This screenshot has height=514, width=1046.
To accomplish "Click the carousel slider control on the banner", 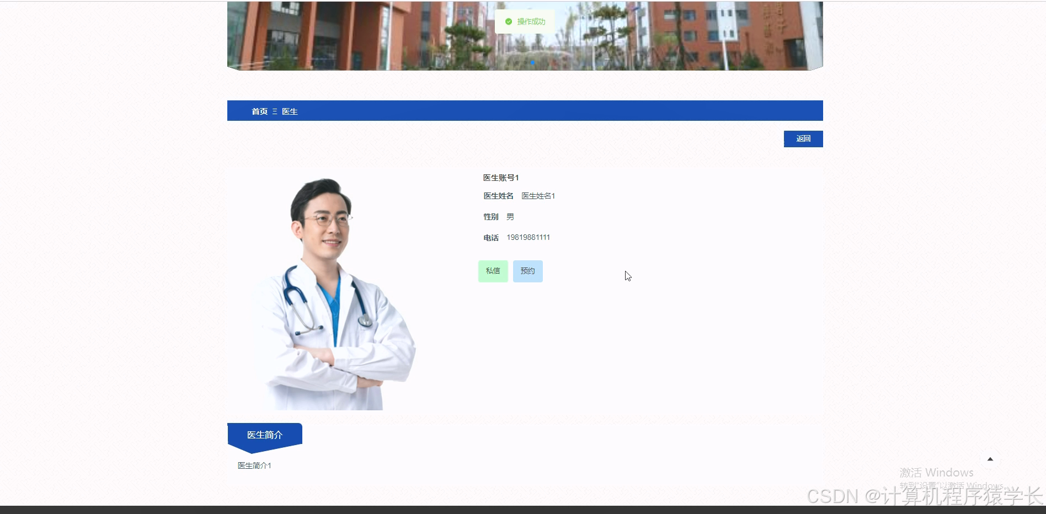I will click(532, 63).
